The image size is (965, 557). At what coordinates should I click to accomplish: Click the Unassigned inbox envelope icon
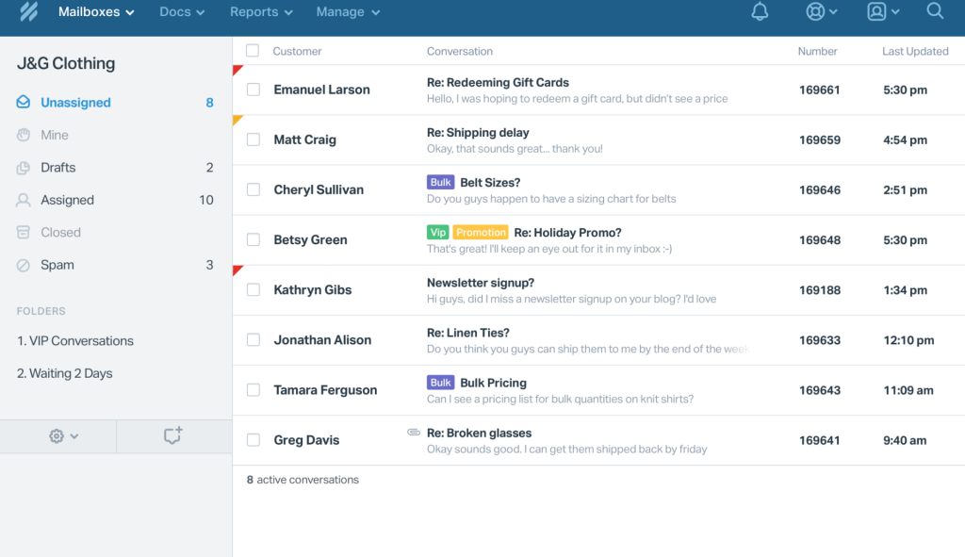click(x=24, y=102)
